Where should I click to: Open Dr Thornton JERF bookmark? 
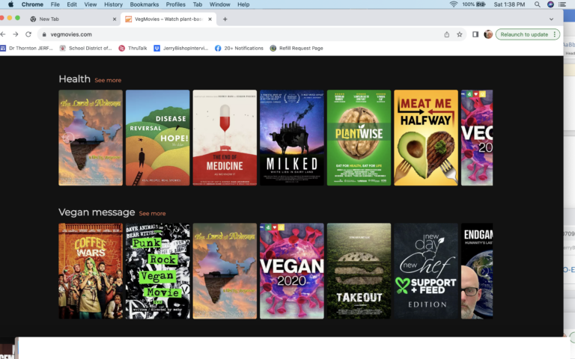[x=27, y=48]
